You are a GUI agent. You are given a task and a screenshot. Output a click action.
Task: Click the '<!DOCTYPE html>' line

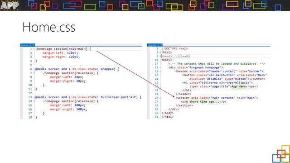(x=174, y=48)
